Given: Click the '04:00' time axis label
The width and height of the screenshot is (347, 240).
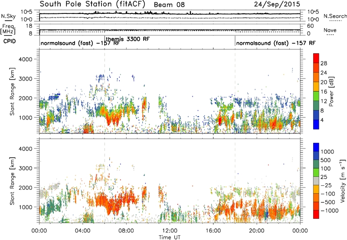Looking at the screenshot, I should [82, 231].
